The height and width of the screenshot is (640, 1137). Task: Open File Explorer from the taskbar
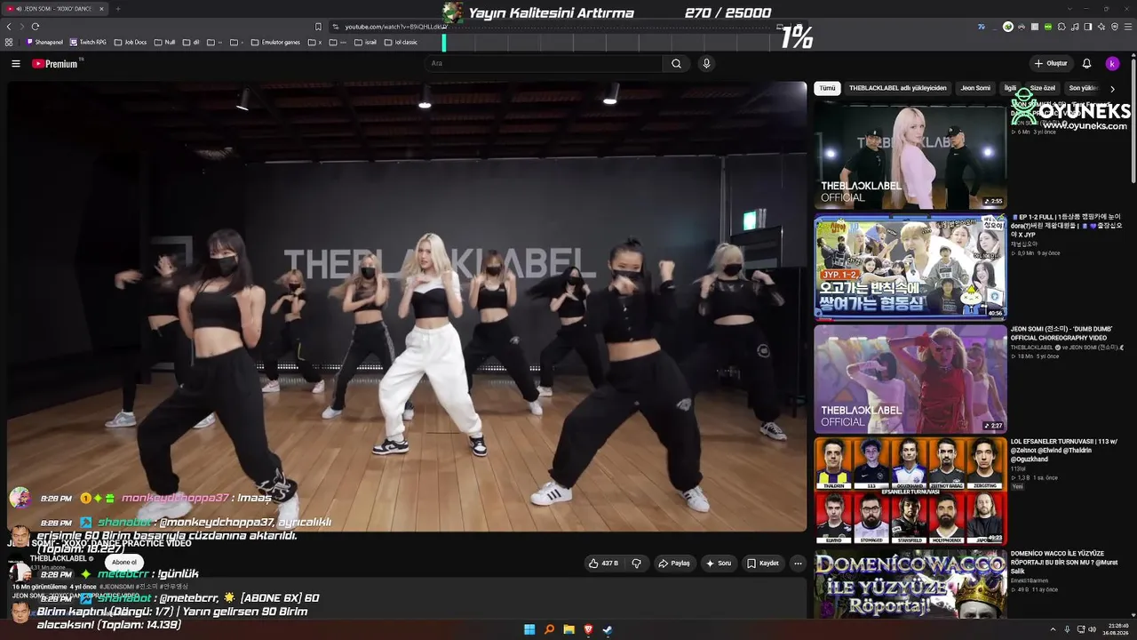[x=568, y=629]
